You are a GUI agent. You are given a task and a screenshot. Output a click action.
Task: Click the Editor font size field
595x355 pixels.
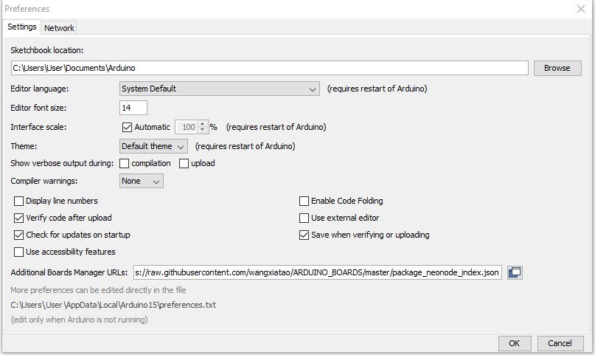click(133, 108)
